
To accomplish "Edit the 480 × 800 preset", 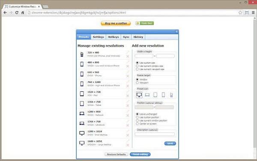I will click(x=128, y=62).
